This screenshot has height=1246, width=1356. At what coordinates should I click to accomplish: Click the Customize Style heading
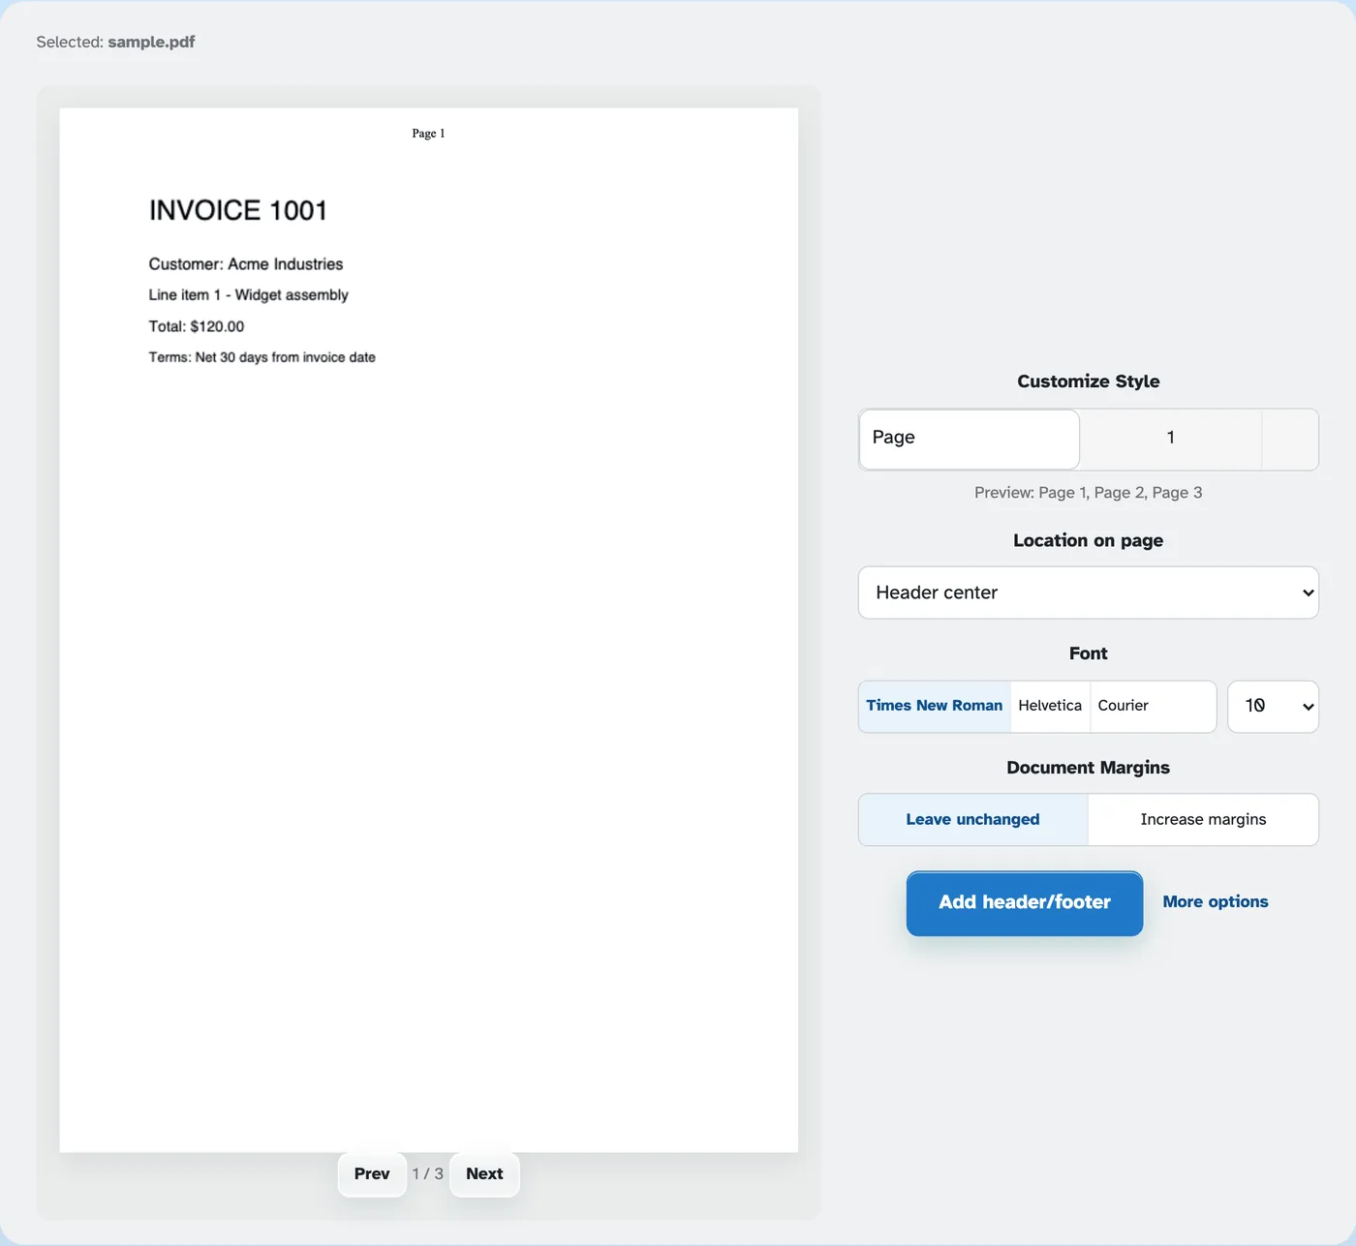[1088, 381]
